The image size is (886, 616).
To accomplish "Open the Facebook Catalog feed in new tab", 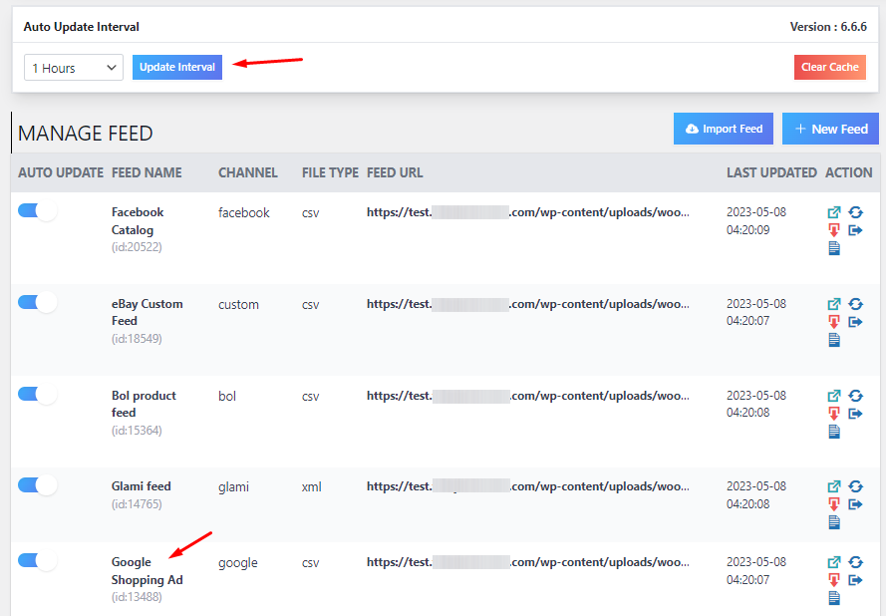I will click(x=834, y=212).
